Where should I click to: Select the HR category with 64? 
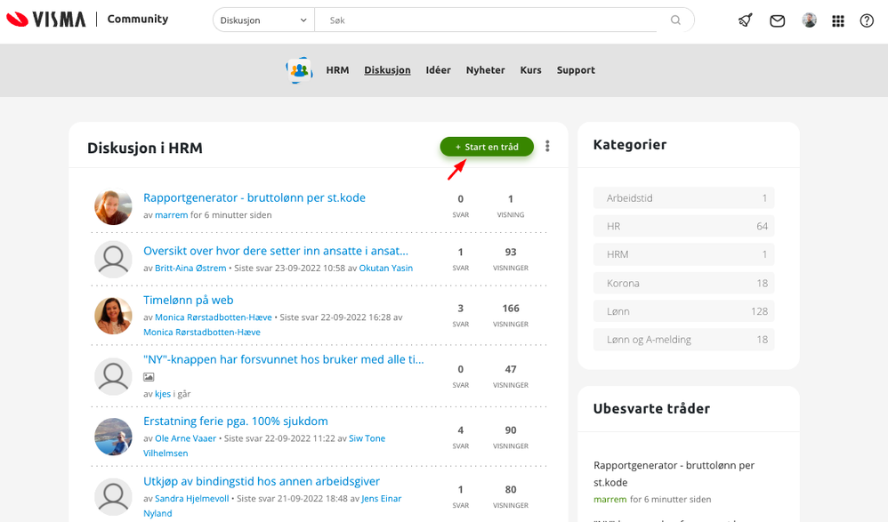[683, 227]
